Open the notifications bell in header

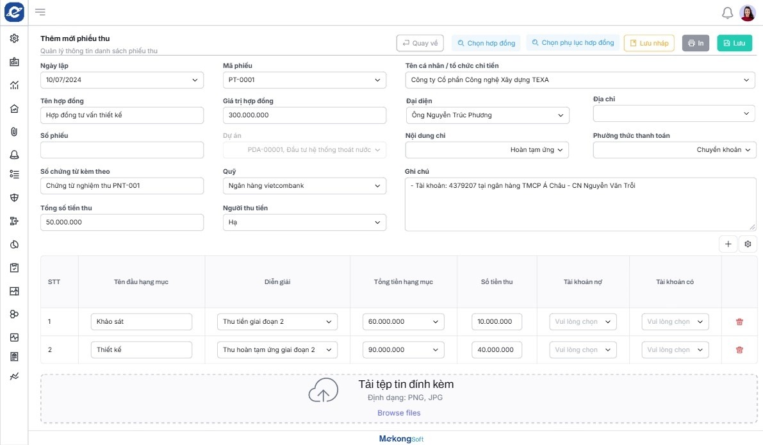tap(727, 13)
